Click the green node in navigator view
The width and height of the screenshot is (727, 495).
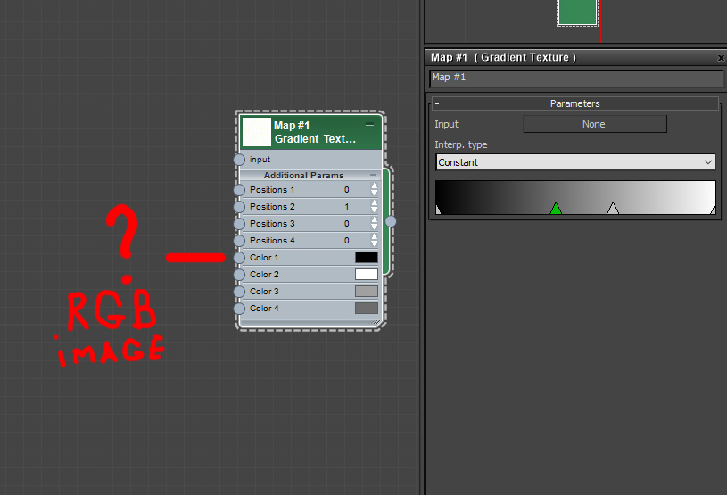pos(577,12)
